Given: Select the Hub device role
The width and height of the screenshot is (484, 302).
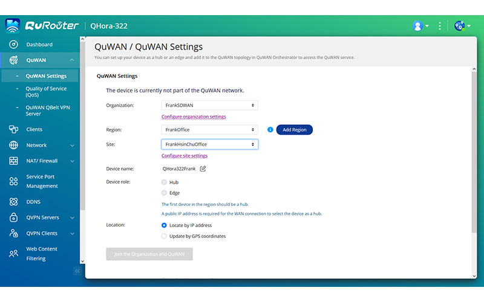Looking at the screenshot, I should click(x=165, y=182).
